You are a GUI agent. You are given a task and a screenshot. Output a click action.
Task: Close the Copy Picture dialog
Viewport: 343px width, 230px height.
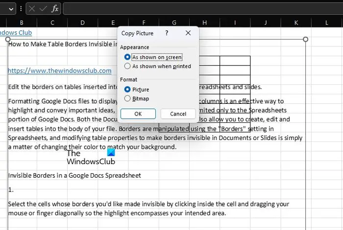click(188, 33)
